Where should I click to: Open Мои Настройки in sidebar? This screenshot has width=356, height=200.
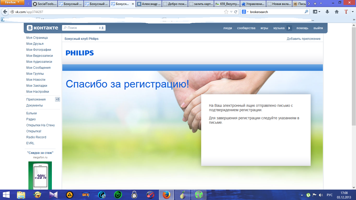pyautogui.click(x=38, y=92)
